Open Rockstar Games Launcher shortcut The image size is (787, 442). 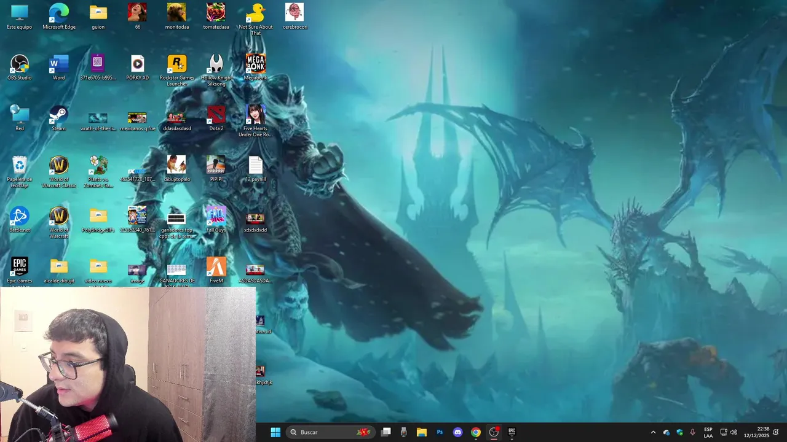point(176,70)
